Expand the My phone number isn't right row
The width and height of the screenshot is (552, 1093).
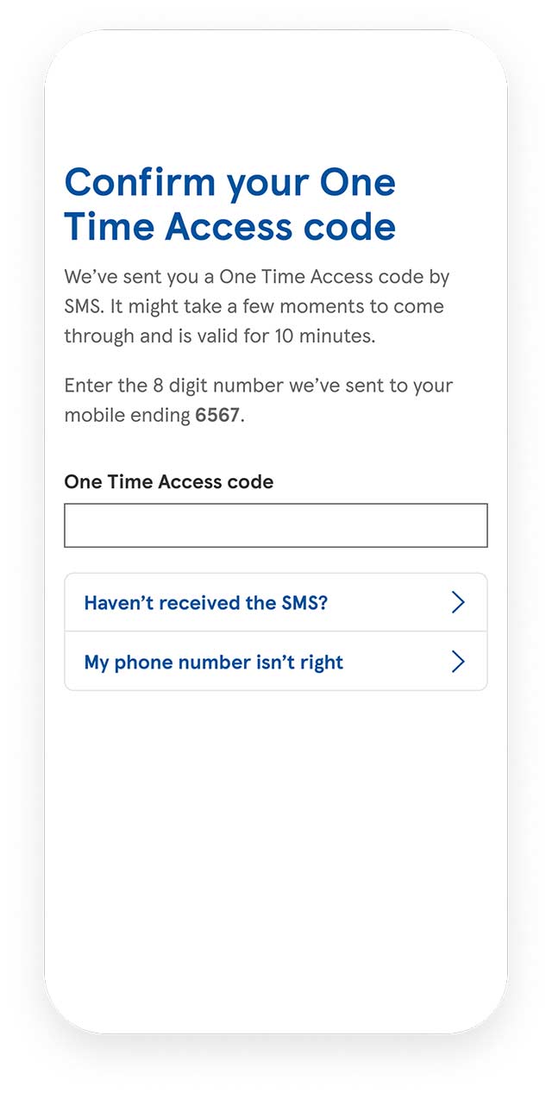point(276,662)
